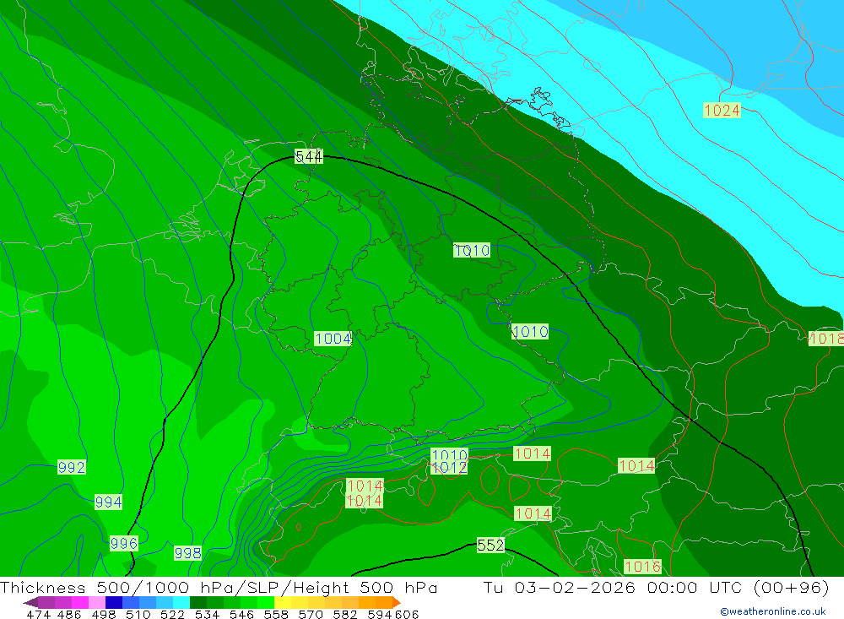Click the 1016 isobar label
844x619 pixels.
pyautogui.click(x=642, y=566)
